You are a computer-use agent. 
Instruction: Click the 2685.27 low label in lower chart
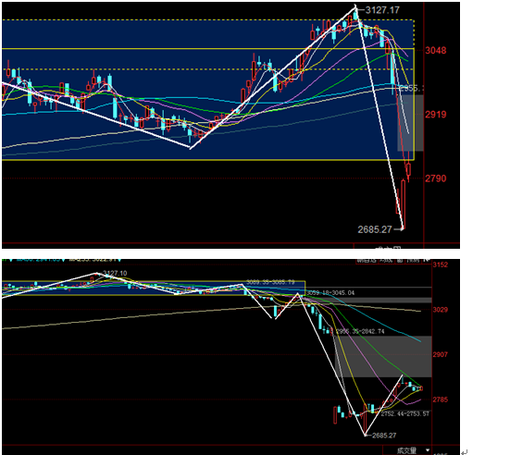[384, 436]
